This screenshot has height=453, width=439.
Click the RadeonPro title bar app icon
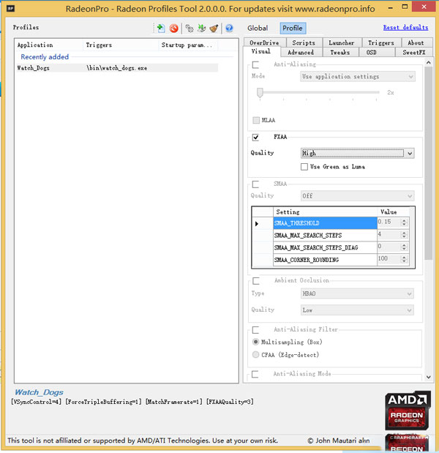pos(11,8)
